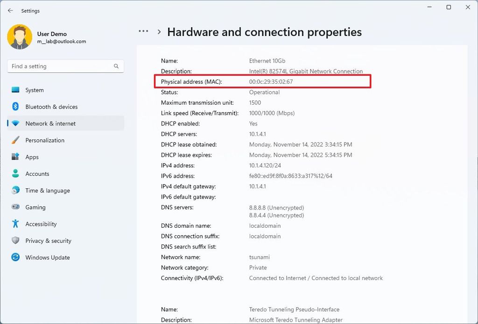Open the see-more ellipsis menu

click(143, 31)
